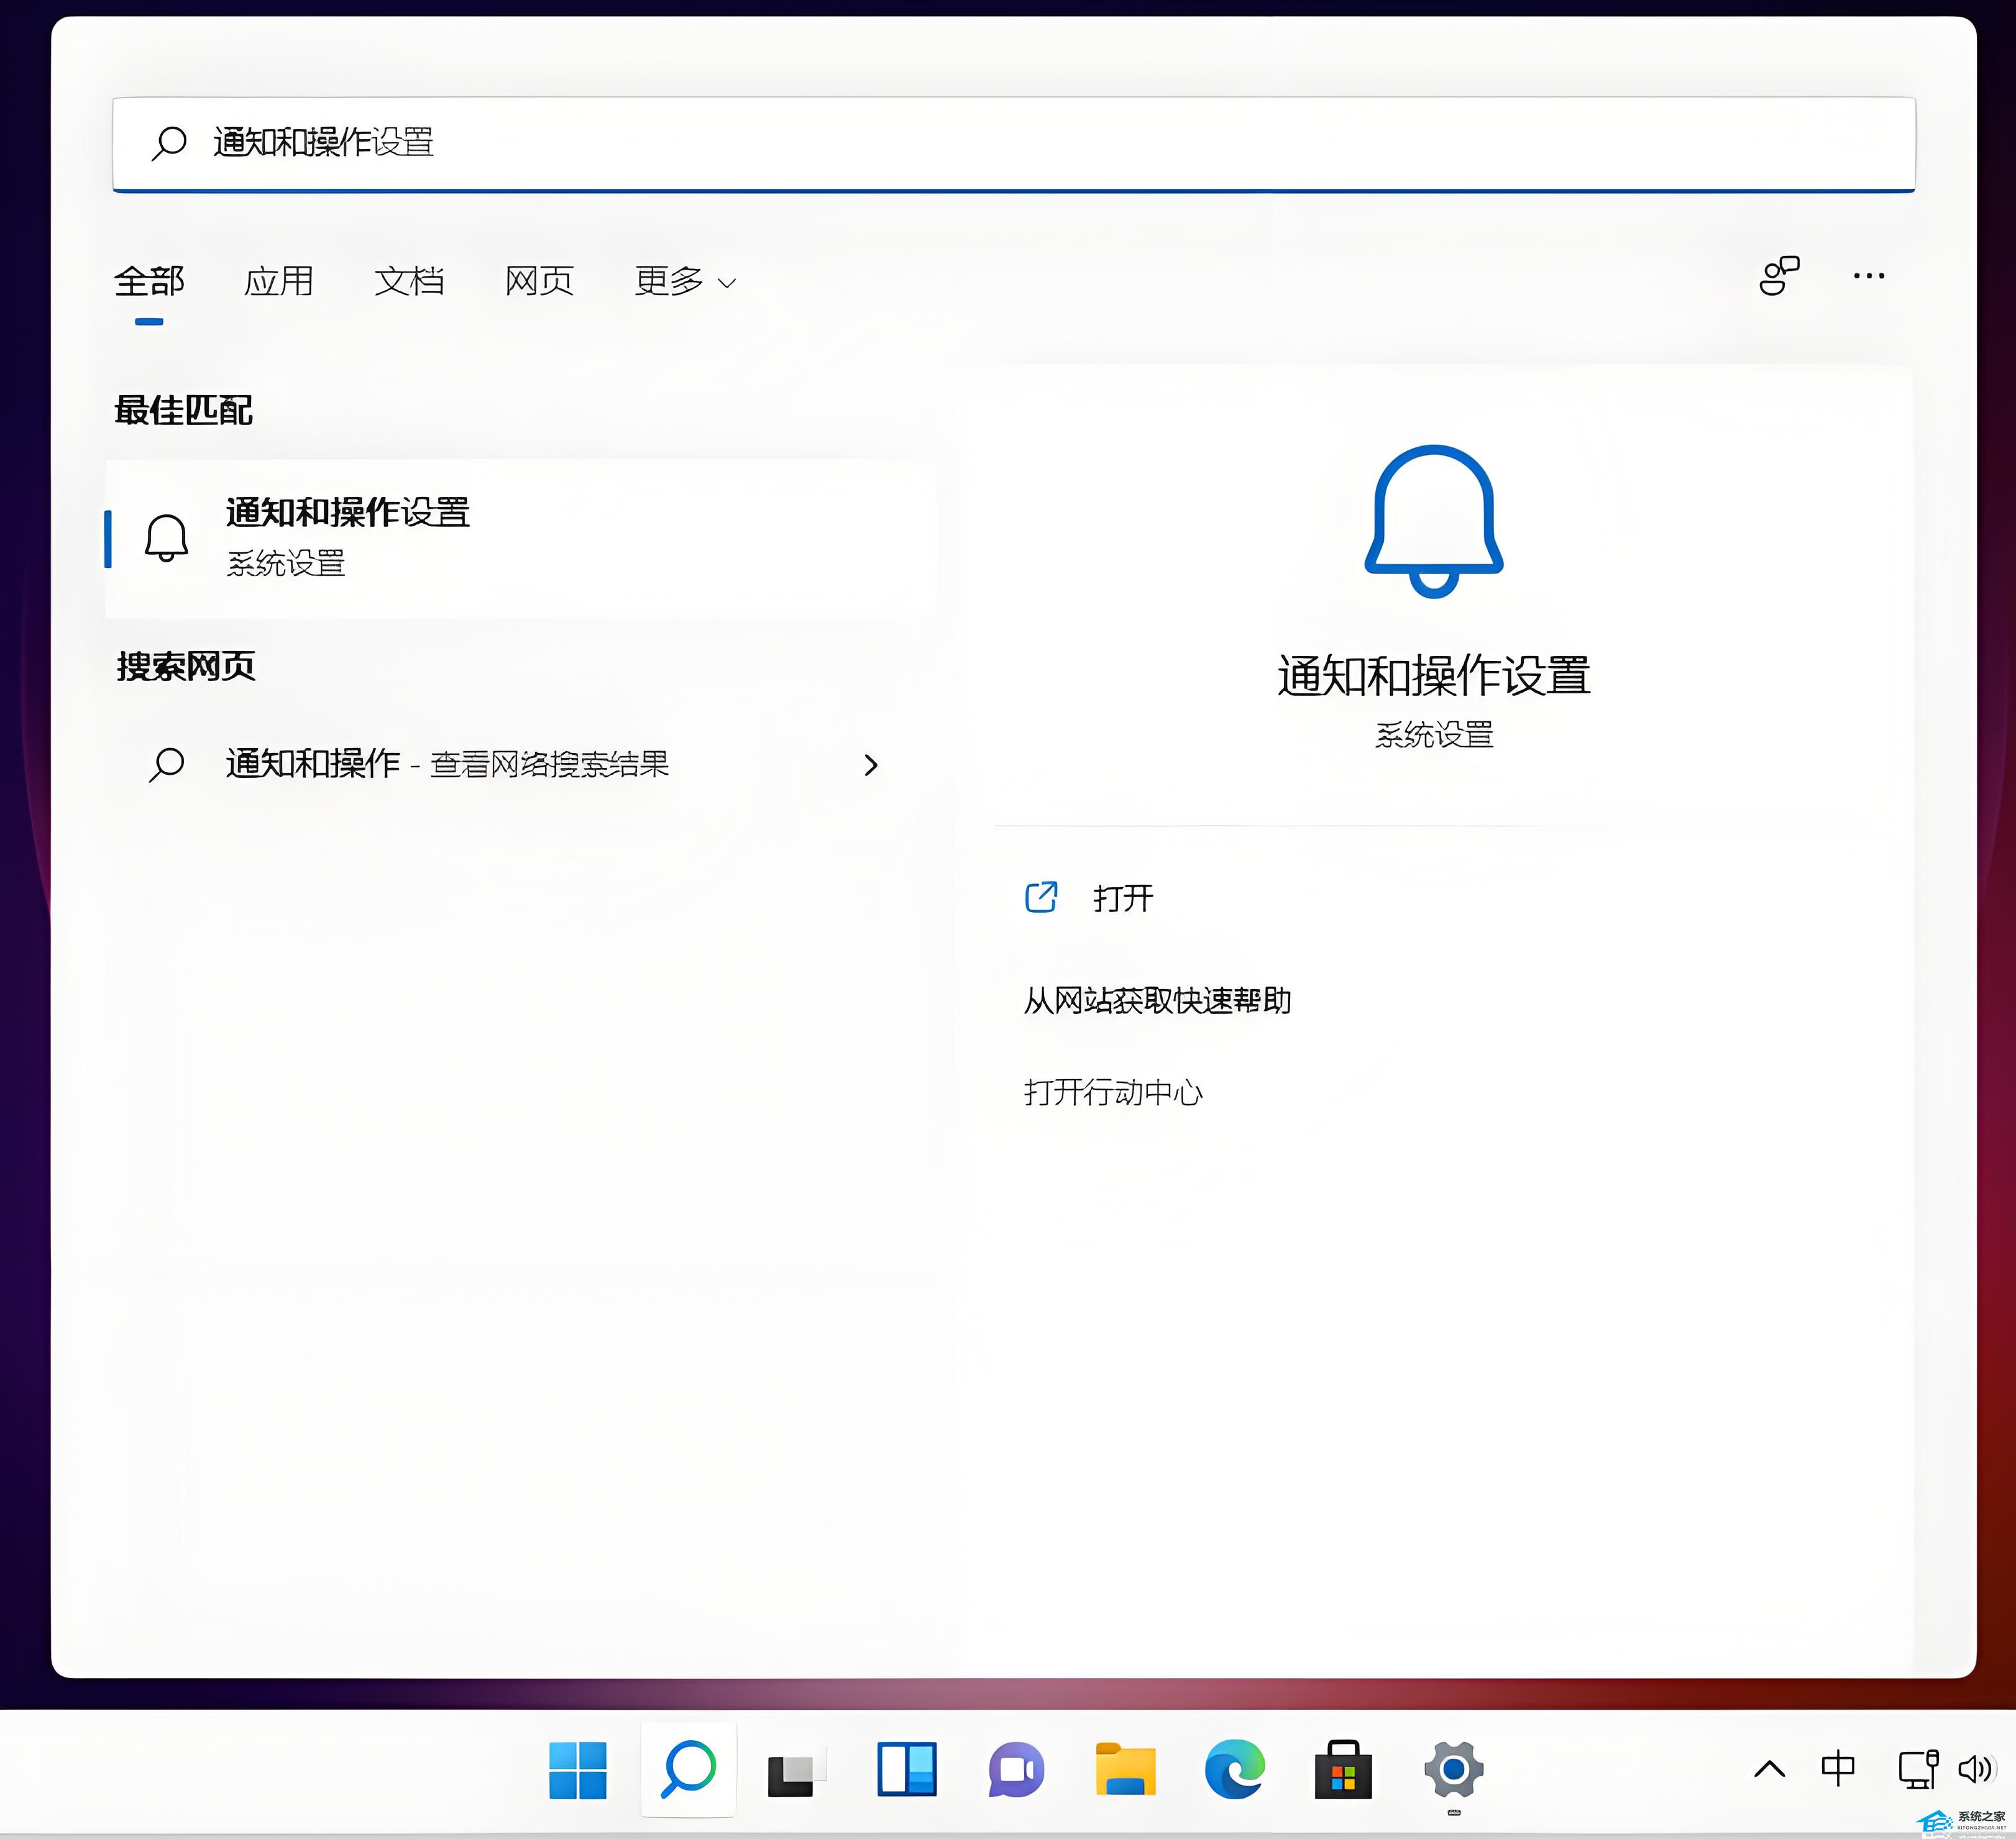
Task: Open Task View from the taskbar
Action: click(796, 1771)
